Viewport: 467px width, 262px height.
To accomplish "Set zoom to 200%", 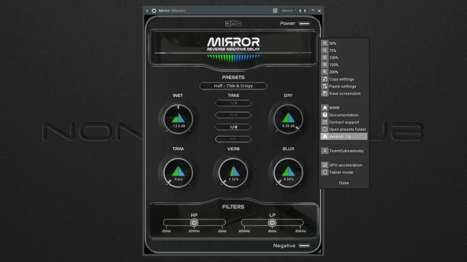I will tap(344, 72).
